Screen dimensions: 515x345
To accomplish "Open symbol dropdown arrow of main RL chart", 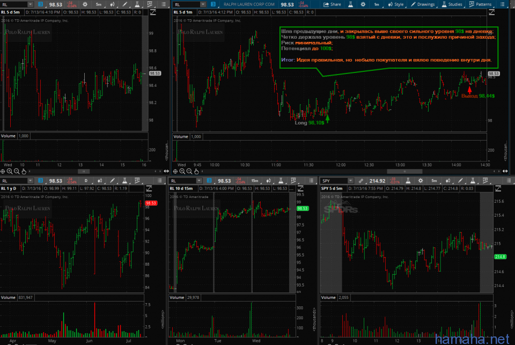I will 203,4.
